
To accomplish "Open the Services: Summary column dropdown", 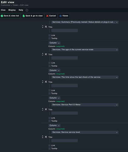I will (85, 22).
